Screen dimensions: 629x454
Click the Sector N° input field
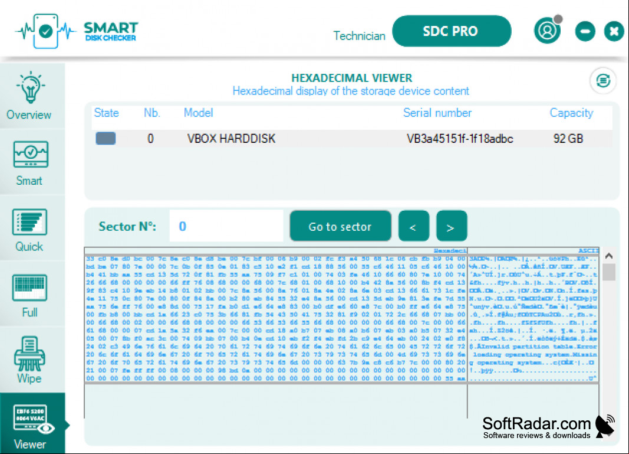coord(226,226)
